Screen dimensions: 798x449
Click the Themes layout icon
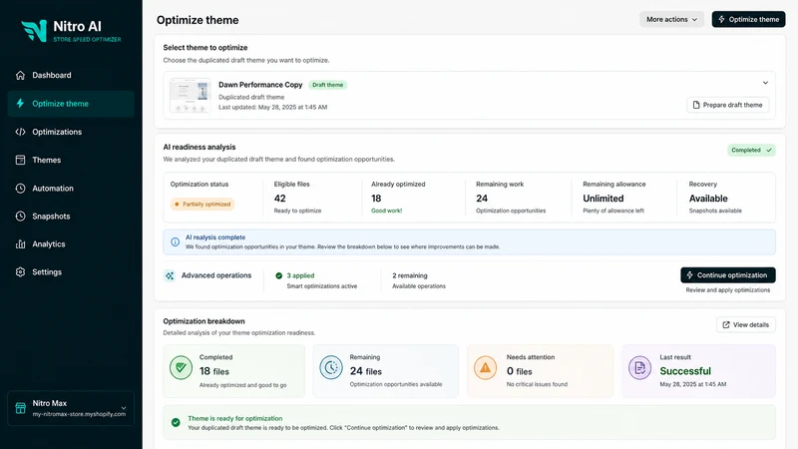(x=20, y=160)
